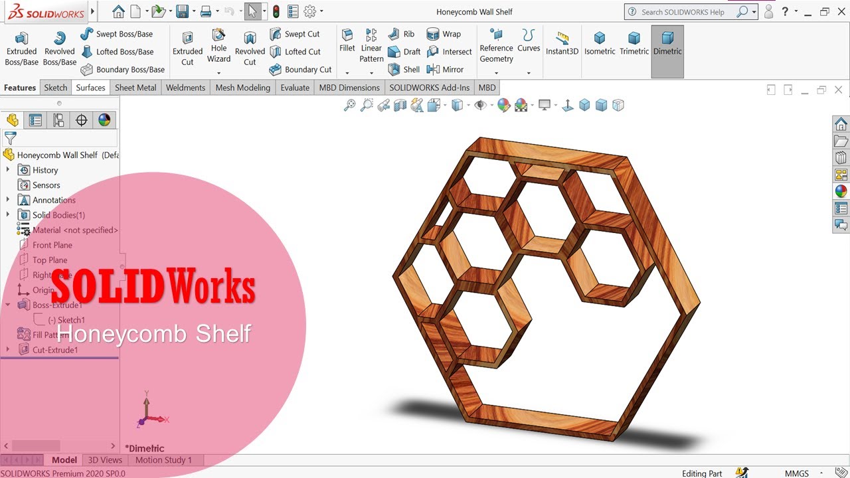Open the Motion Study 1 tab
Image resolution: width=850 pixels, height=478 pixels.
[x=163, y=459]
